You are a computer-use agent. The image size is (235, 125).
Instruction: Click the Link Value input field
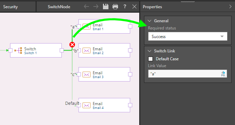tap(184, 74)
